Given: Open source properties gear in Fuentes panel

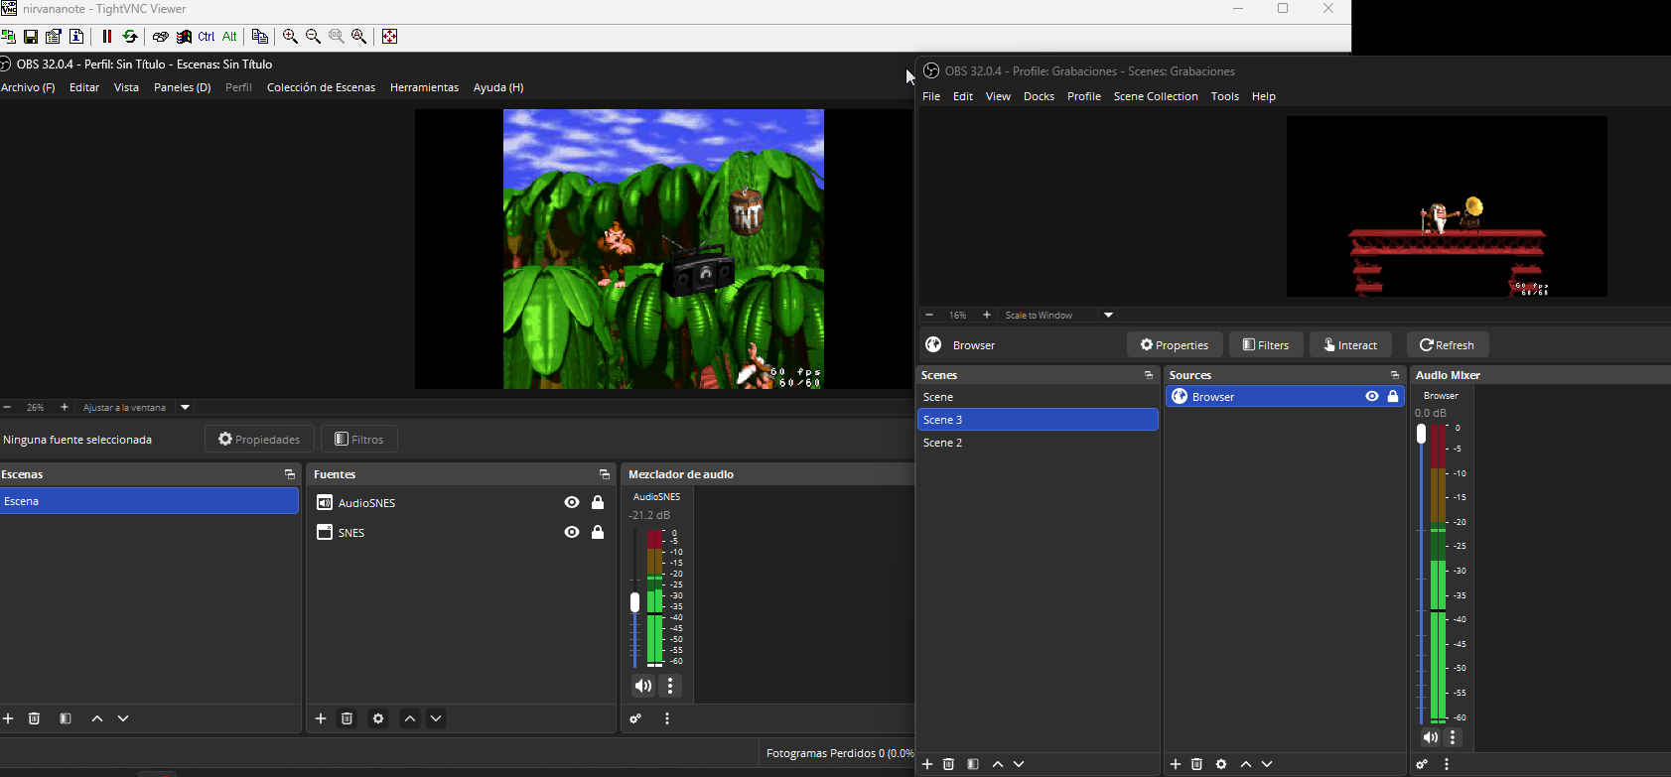Looking at the screenshot, I should pos(378,718).
